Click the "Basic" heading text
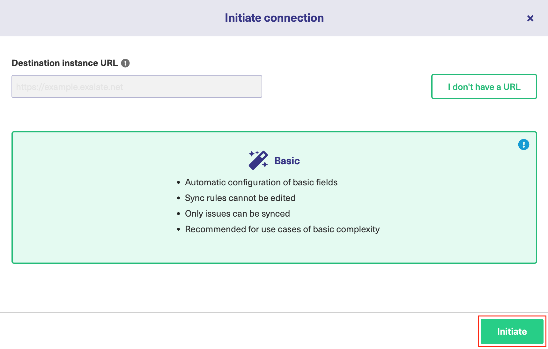This screenshot has height=349, width=548. tap(287, 161)
